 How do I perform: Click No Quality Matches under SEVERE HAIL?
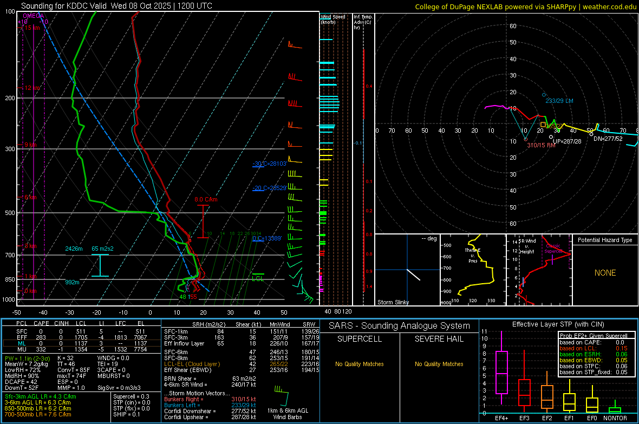pyautogui.click(x=439, y=364)
